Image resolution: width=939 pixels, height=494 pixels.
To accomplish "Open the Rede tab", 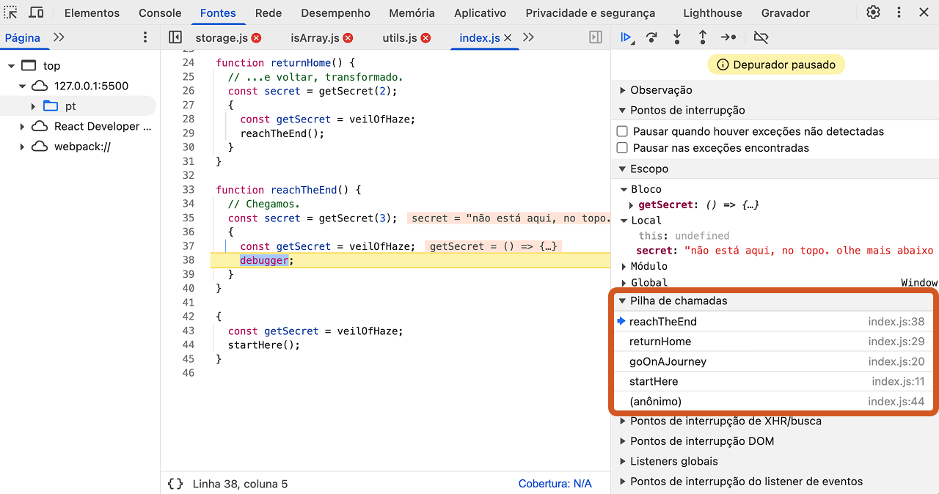I will pyautogui.click(x=268, y=12).
